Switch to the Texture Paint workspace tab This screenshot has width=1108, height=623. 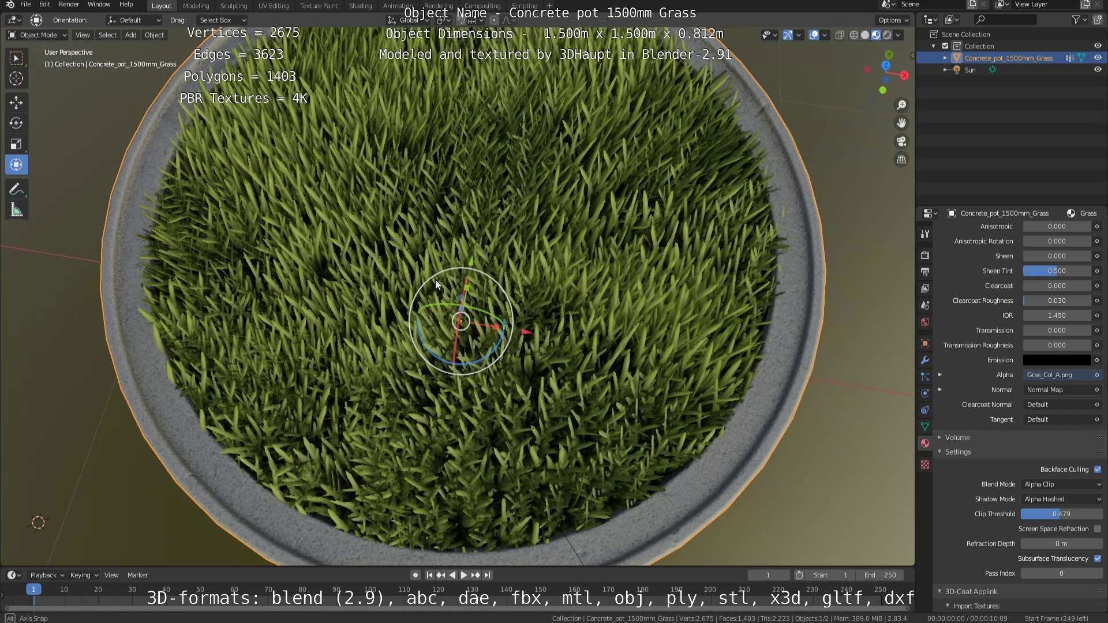coord(319,6)
